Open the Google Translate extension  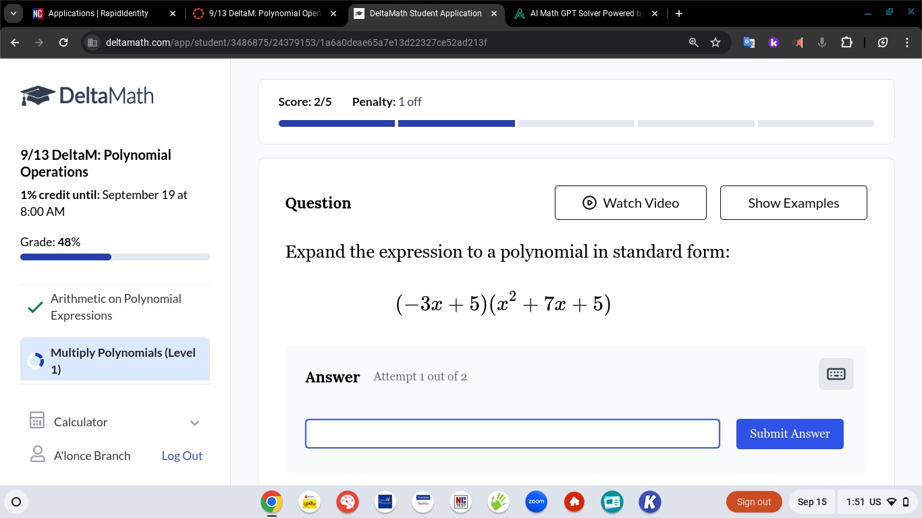[749, 42]
